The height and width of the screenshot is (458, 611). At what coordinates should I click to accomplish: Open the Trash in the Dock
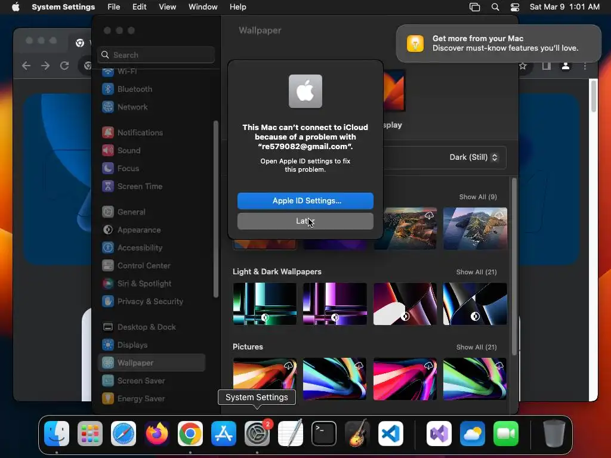tap(554, 434)
